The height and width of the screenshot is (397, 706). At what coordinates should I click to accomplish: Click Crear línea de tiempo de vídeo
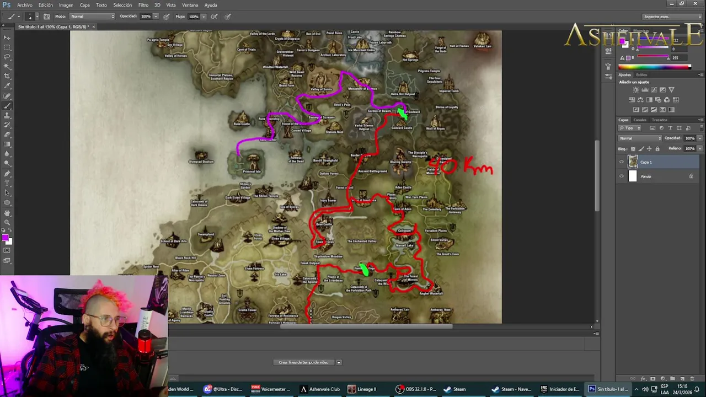[303, 362]
